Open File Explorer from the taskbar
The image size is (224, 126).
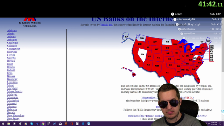(8, 124)
